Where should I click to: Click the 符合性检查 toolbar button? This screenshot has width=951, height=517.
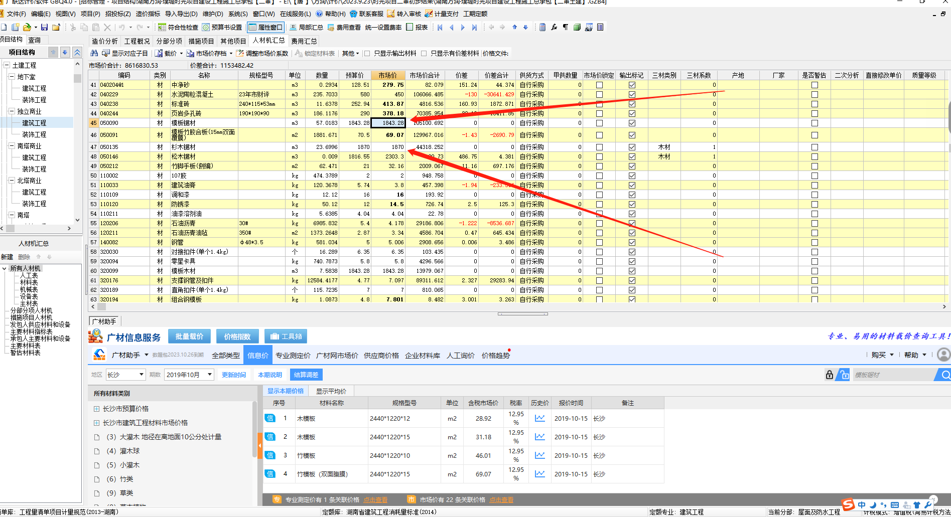pos(178,27)
